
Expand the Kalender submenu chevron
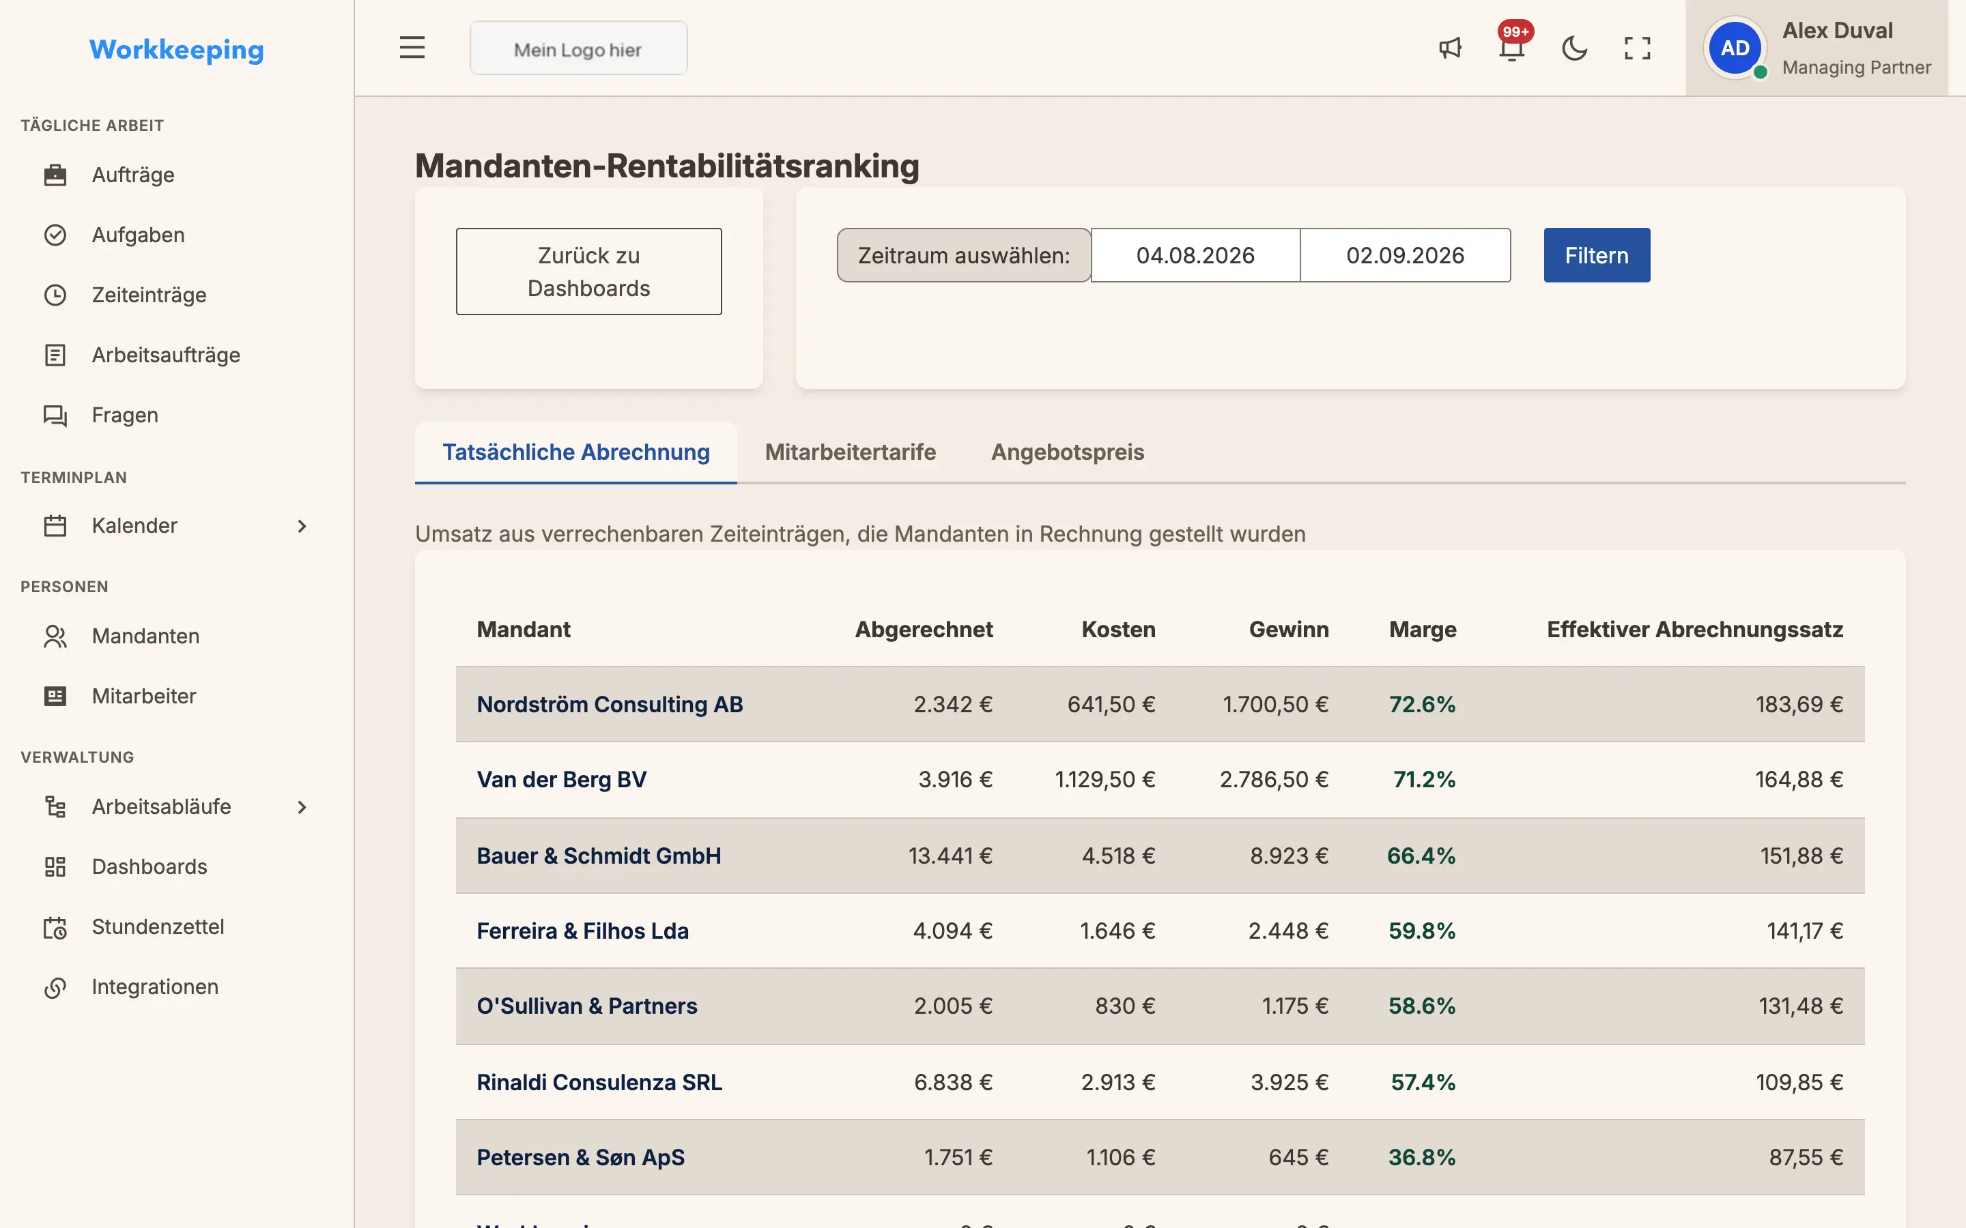[x=302, y=525]
